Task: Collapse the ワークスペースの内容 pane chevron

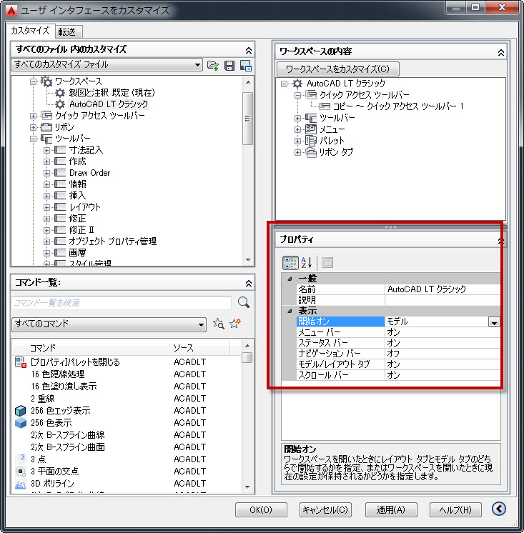Action: 501,53
